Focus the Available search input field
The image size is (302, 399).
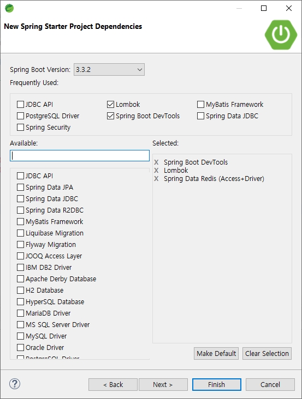coord(80,155)
